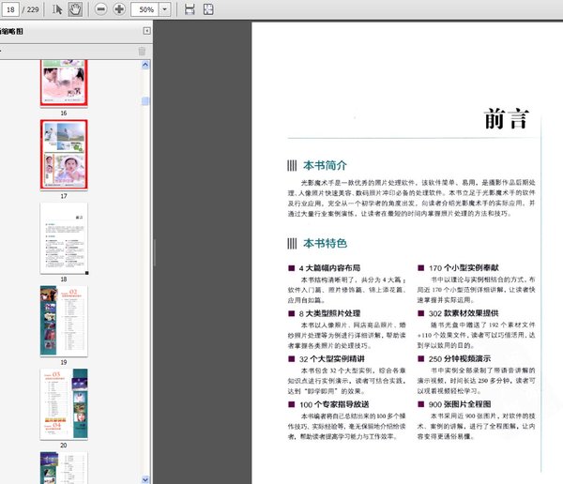Open the page 20 thumbnail
The width and height of the screenshot is (563, 484).
pos(63,401)
